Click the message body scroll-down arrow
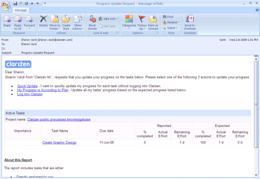Viewport: 260px width, 179px height. (256, 175)
